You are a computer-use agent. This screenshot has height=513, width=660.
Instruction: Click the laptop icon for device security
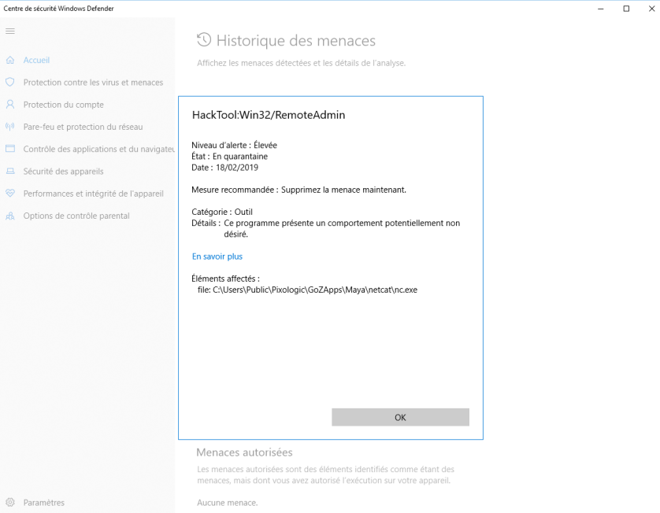pos(10,172)
